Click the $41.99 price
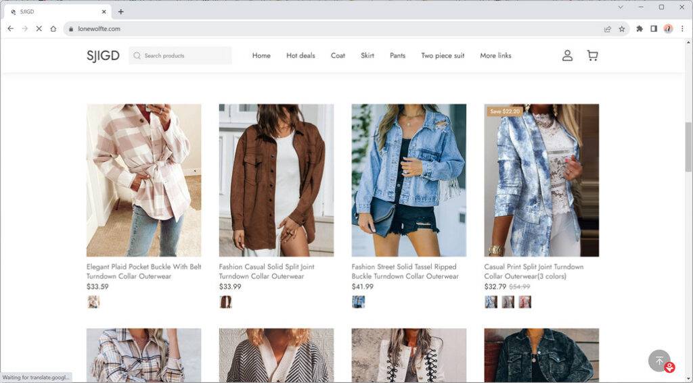The width and height of the screenshot is (693, 383). (x=363, y=286)
